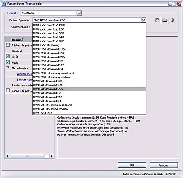Image resolution: width=183 pixels, height=178 pixels.
Task: Click the Cadence vidéo maximale line
Action: pyautogui.click(x=84, y=124)
